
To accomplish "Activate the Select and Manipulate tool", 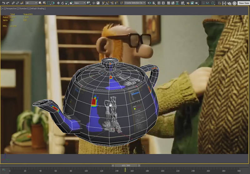I will pos(94,3).
